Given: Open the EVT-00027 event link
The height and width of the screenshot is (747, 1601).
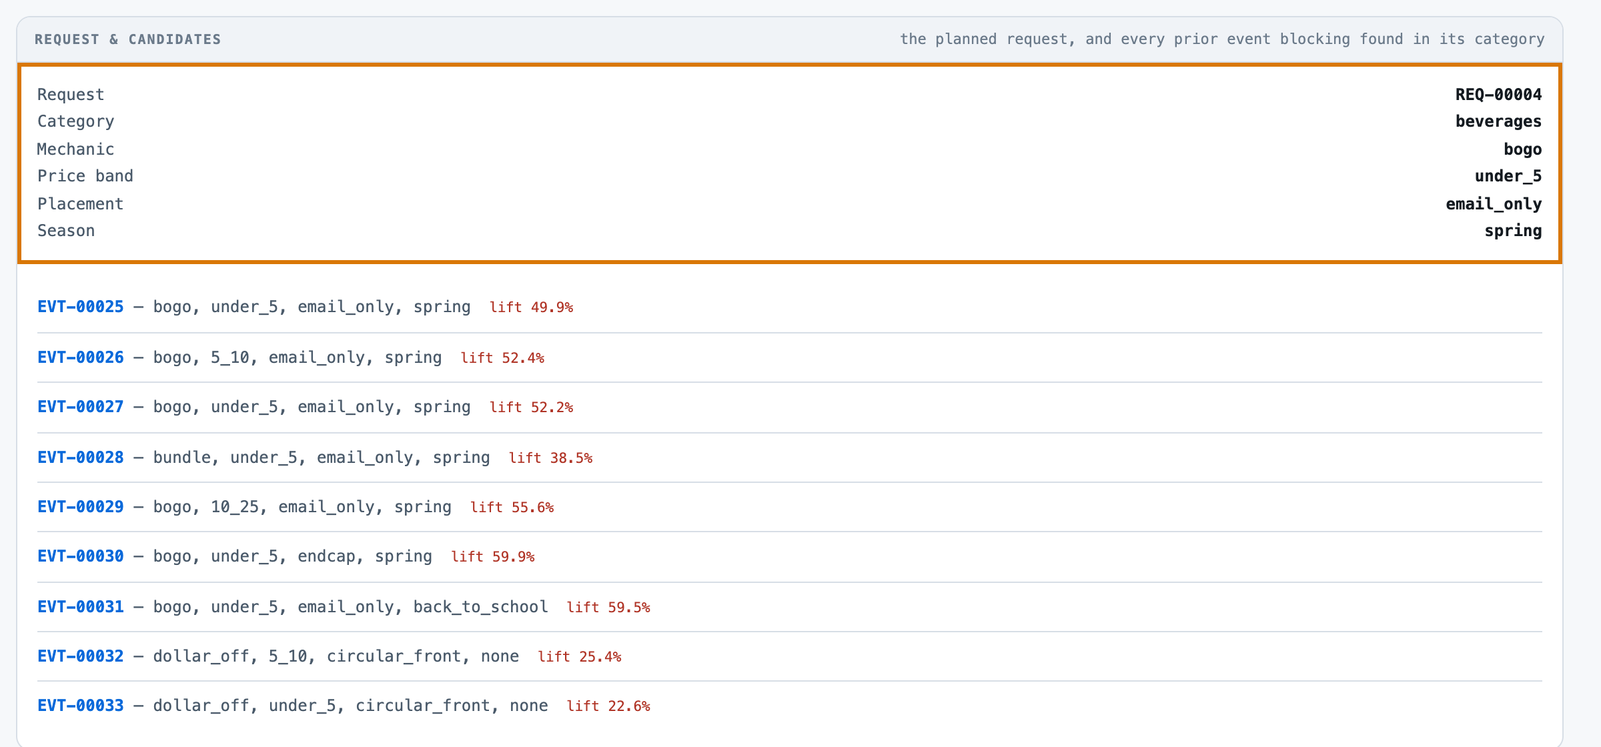Looking at the screenshot, I should [x=81, y=407].
